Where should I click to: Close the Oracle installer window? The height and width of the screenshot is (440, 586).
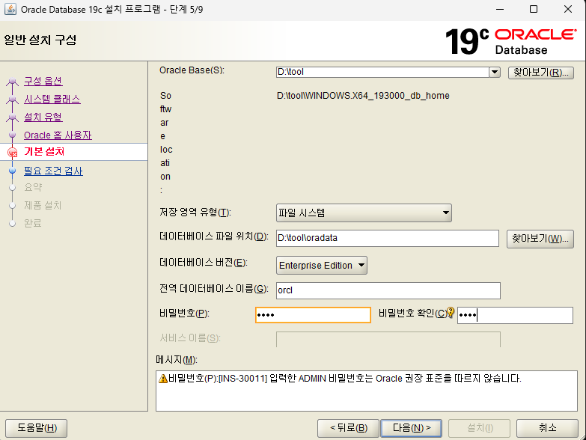click(568, 9)
